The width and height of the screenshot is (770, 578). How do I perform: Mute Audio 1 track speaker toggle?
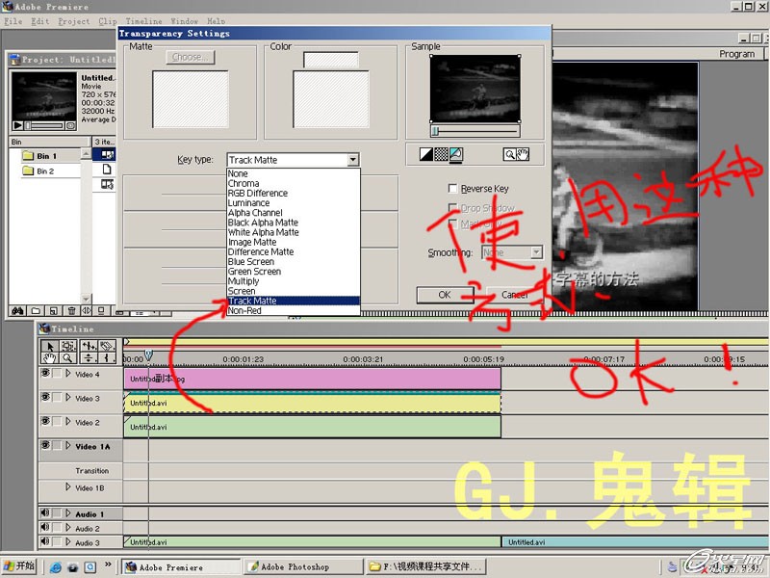click(x=45, y=513)
